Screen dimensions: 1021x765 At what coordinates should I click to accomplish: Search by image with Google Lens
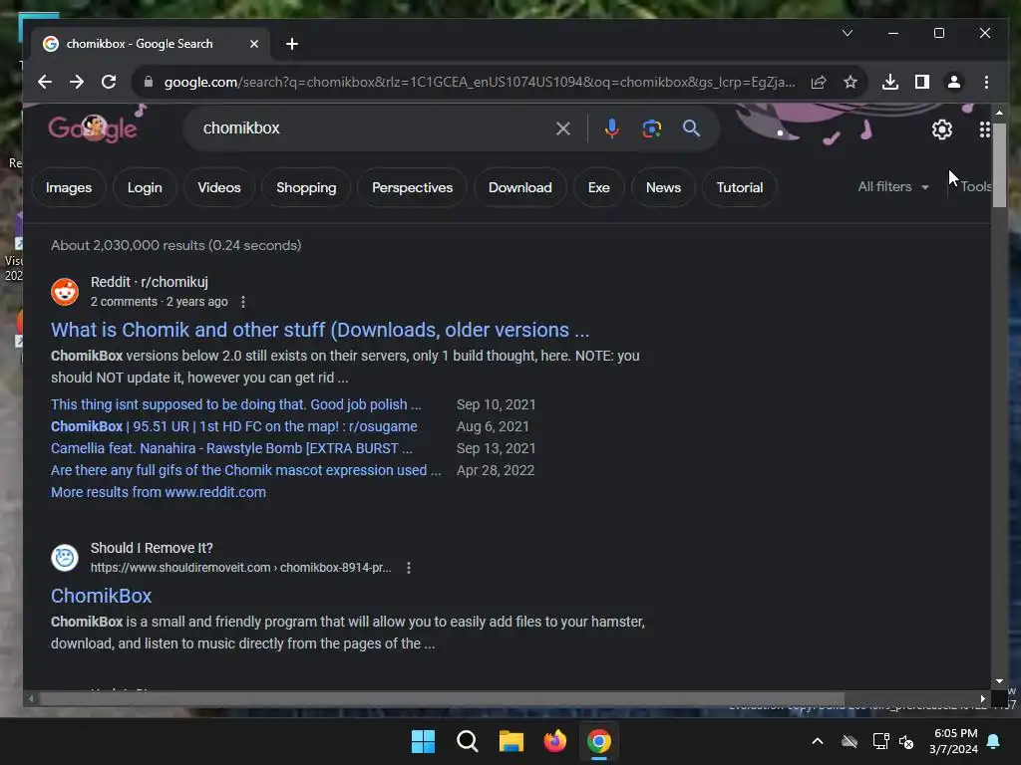pyautogui.click(x=652, y=128)
